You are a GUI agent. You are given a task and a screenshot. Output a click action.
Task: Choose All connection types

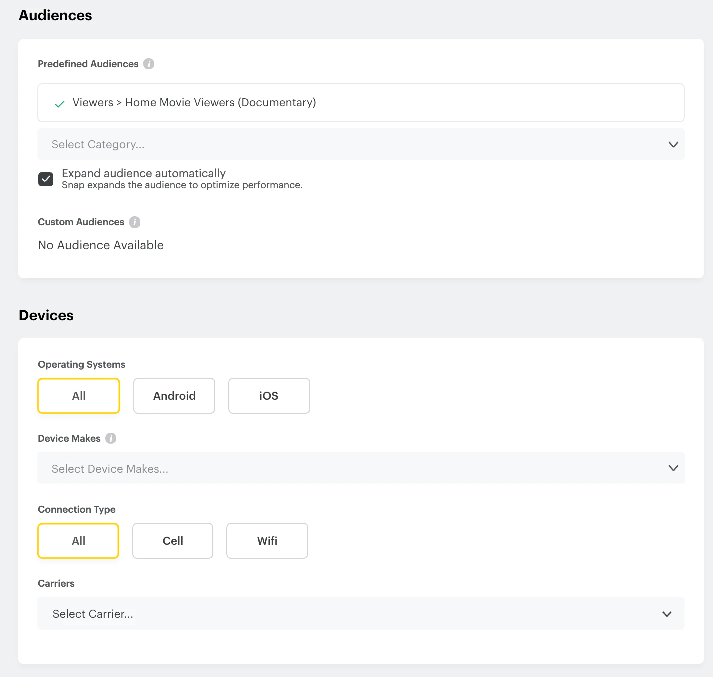78,541
